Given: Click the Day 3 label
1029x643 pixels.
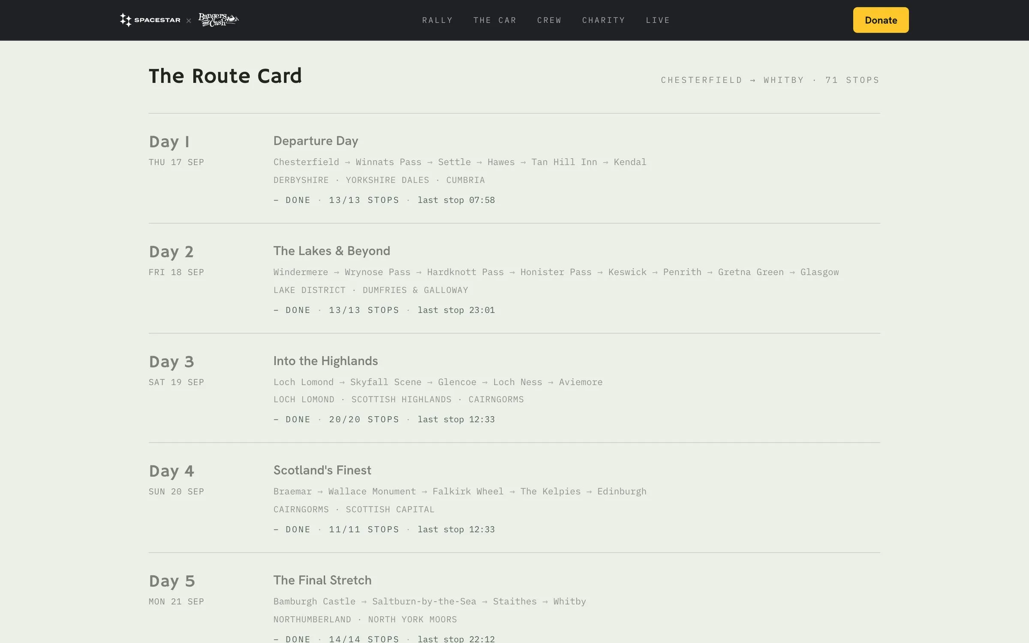Looking at the screenshot, I should (171, 362).
